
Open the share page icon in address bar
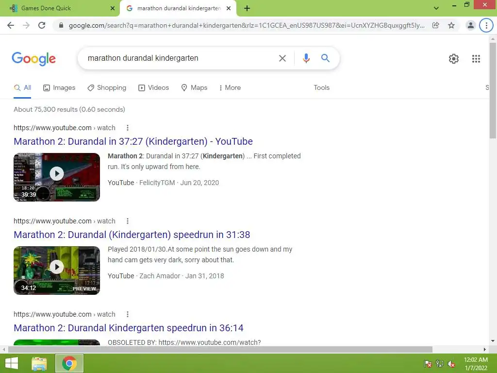[x=436, y=25]
